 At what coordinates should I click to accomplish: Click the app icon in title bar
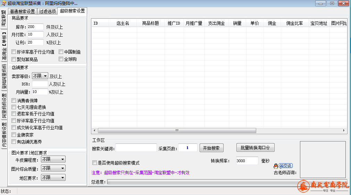(4, 3)
